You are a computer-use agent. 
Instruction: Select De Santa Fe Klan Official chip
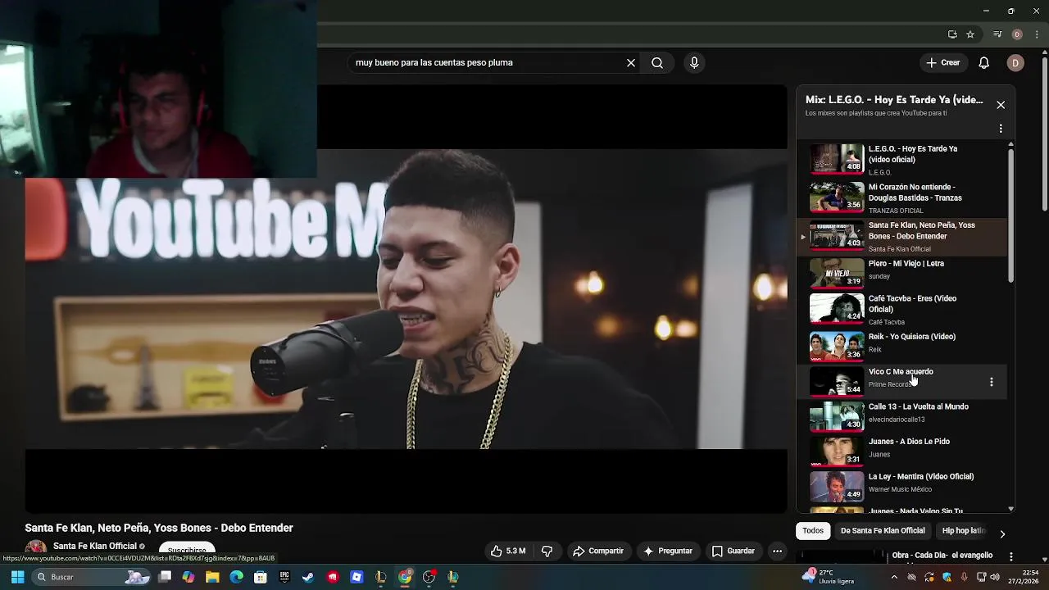coord(883,531)
